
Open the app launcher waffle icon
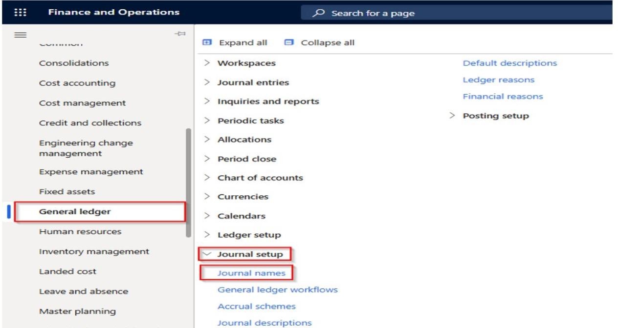click(x=22, y=13)
